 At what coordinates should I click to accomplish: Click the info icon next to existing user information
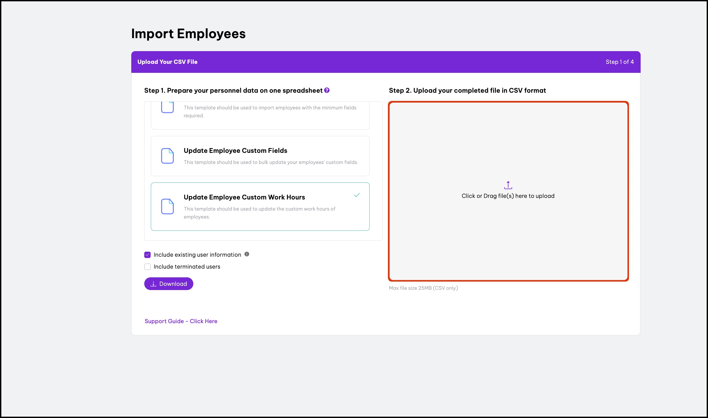click(247, 254)
